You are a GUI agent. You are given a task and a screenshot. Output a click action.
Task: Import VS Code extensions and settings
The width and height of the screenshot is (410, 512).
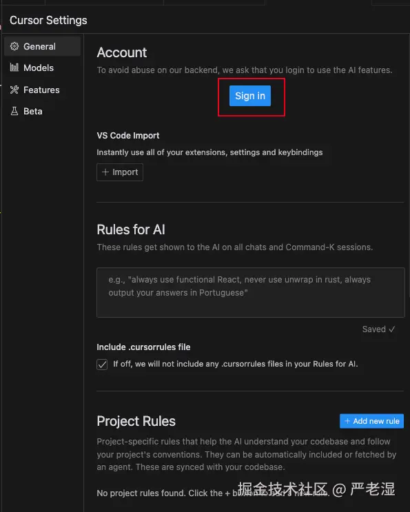point(120,172)
